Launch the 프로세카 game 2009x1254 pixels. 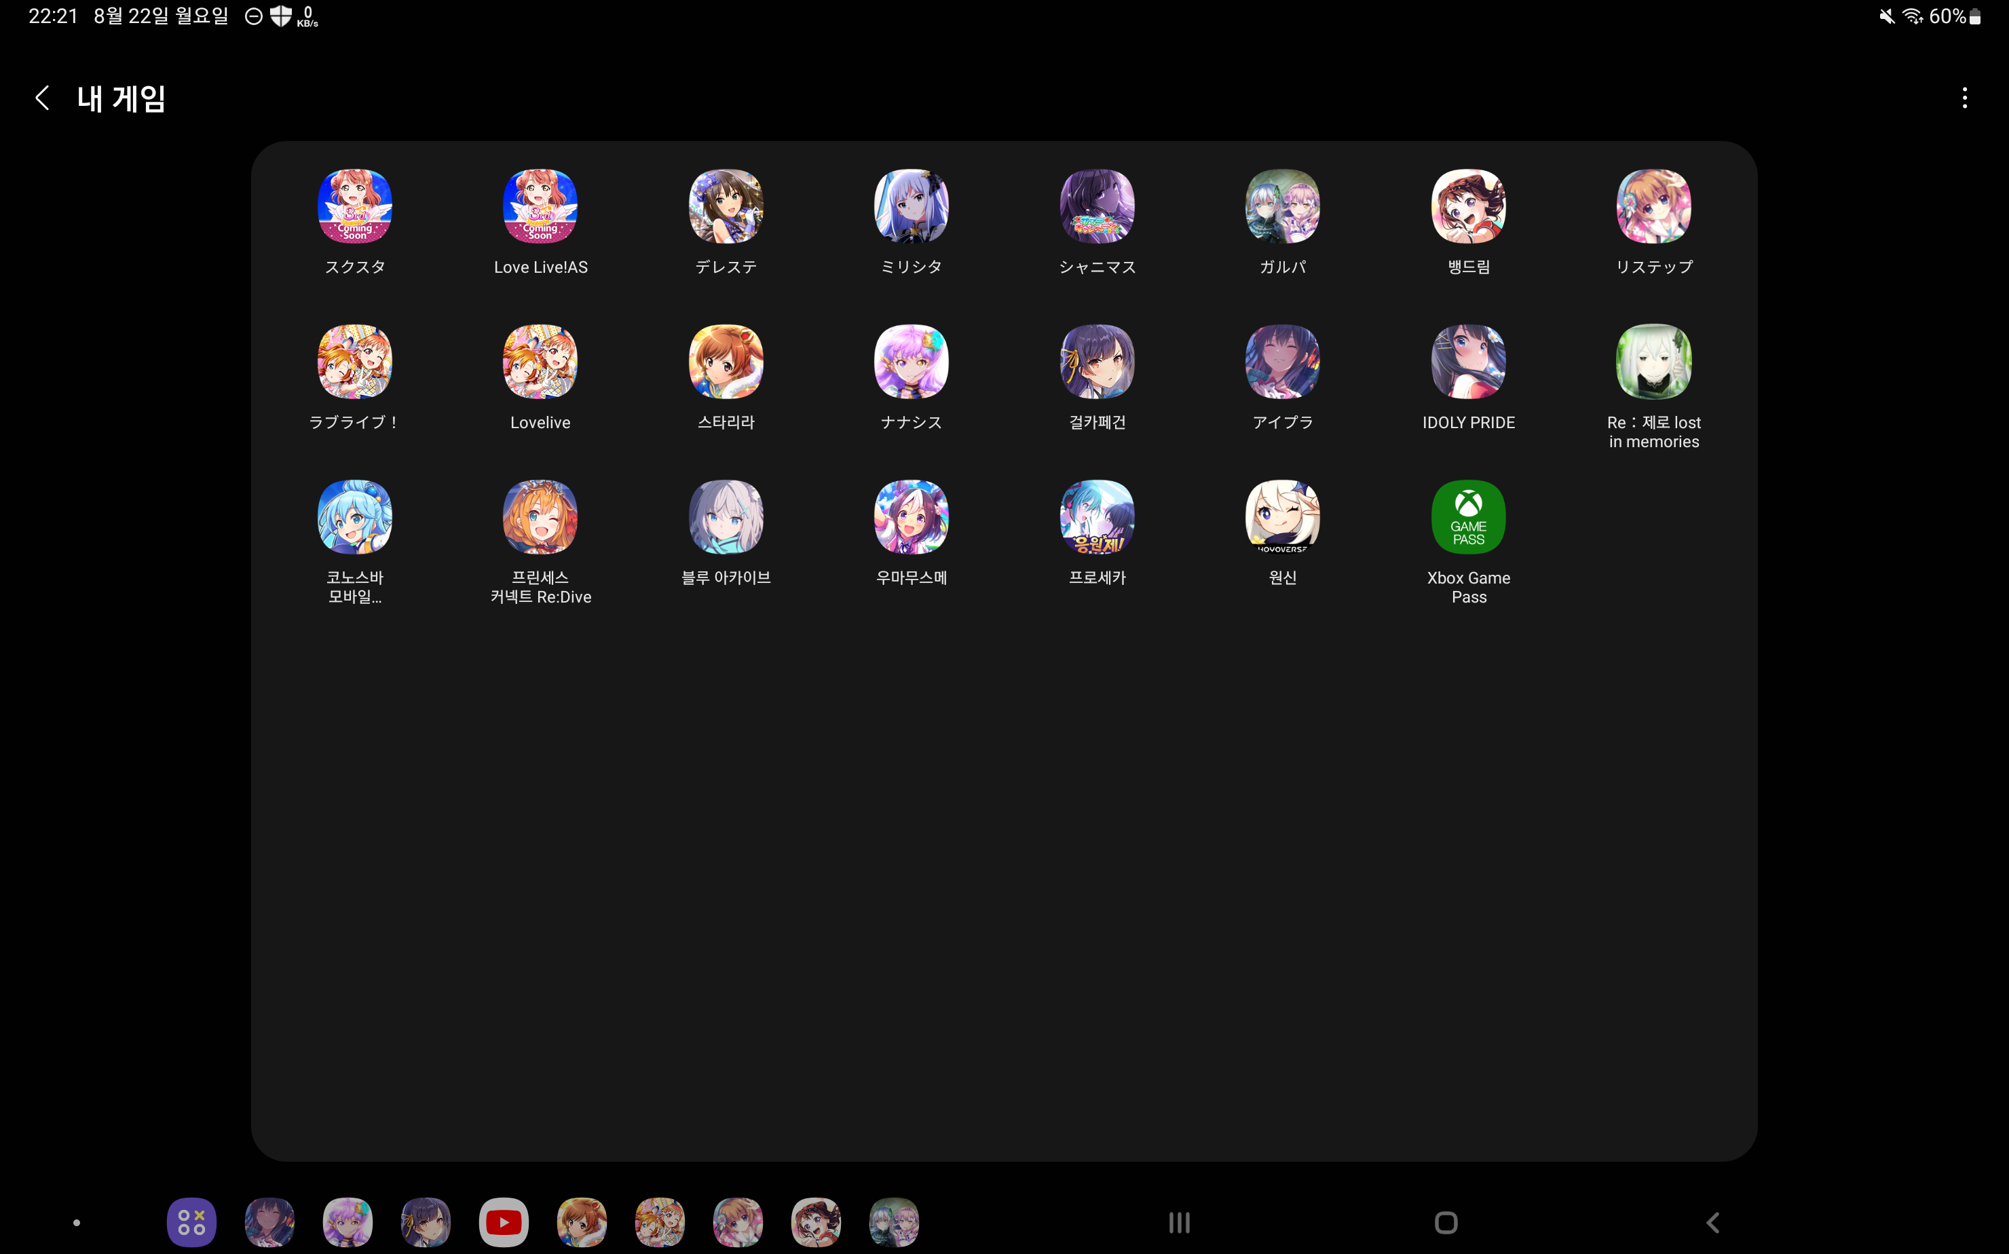pos(1097,516)
